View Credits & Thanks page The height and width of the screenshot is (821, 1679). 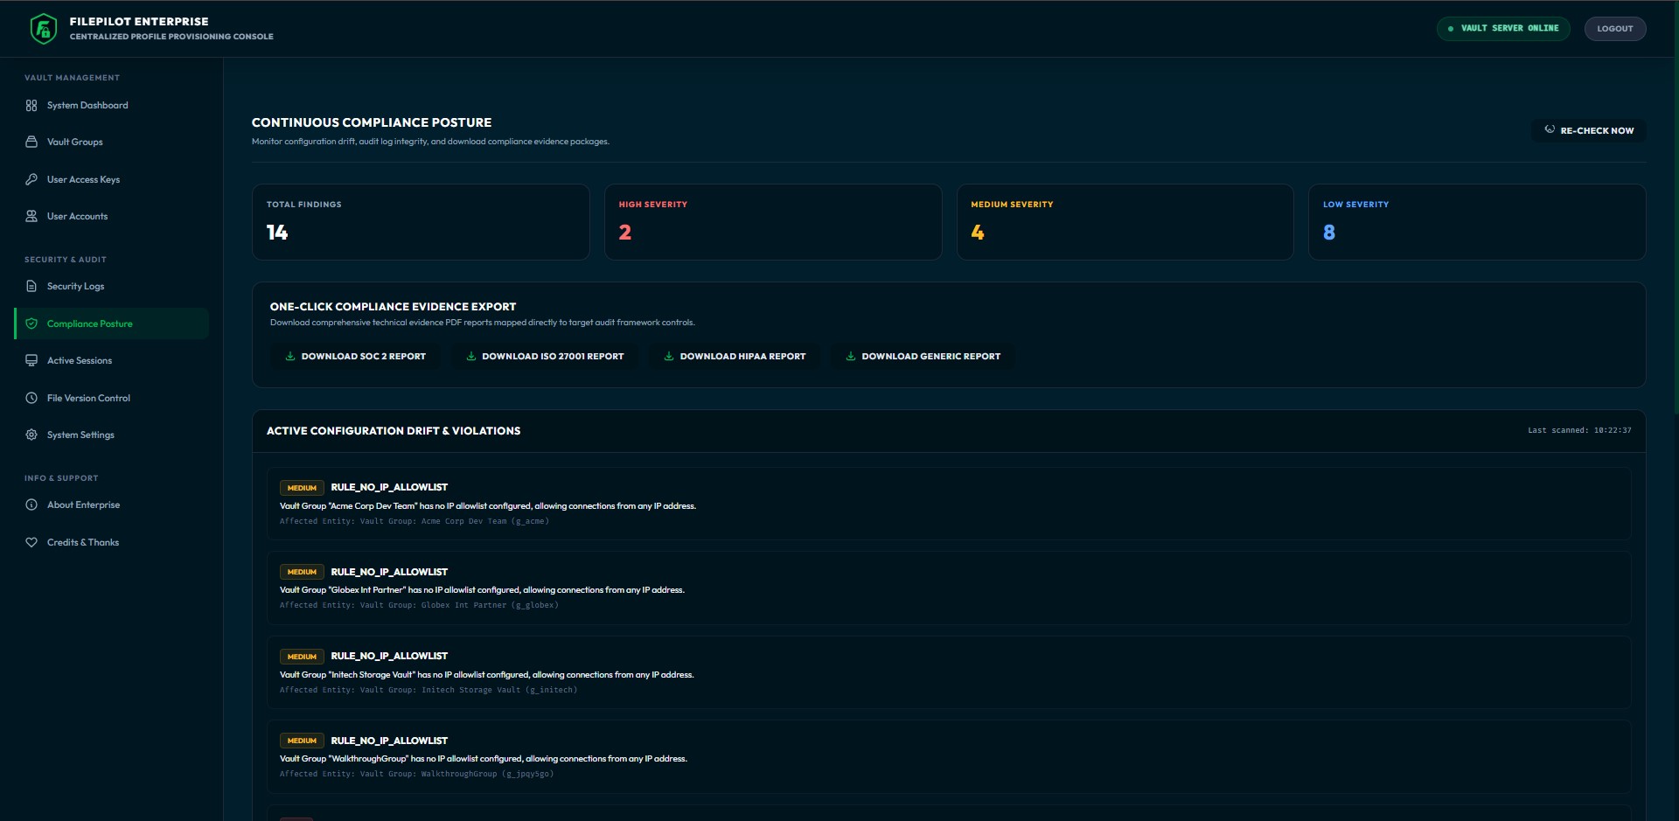(112, 542)
